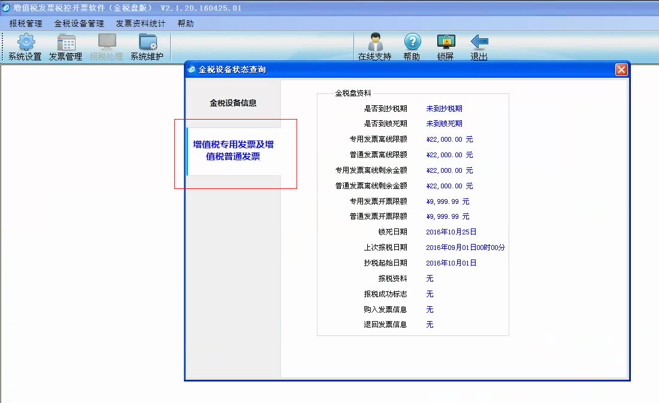
Task: Close the 金税设备状态查询 dialog
Action: pyautogui.click(x=621, y=69)
